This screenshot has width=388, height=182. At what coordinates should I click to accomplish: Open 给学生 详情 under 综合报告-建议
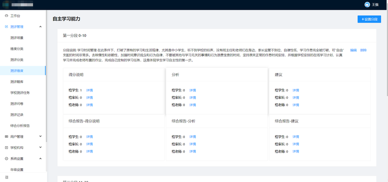click(296, 137)
